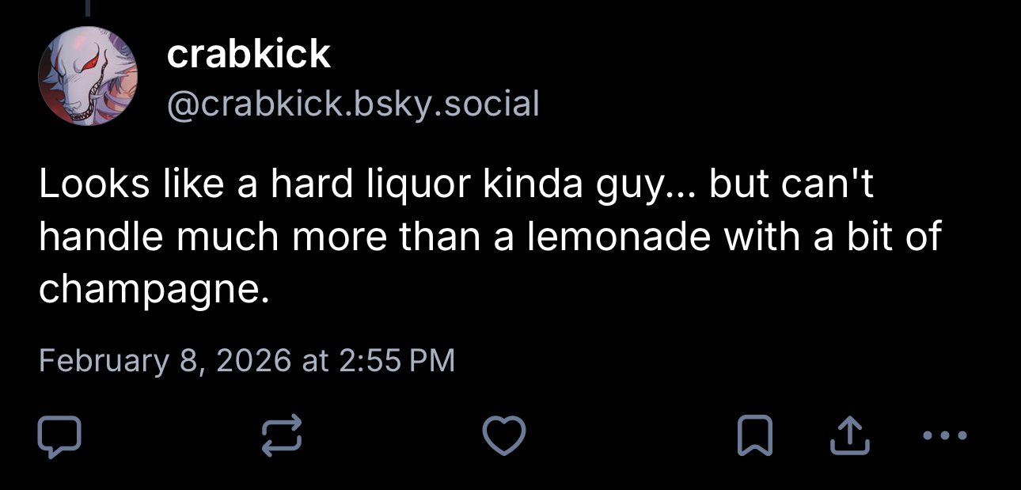
Task: Open the @crabkick.bsky.social handle link
Action: pyautogui.click(x=352, y=104)
